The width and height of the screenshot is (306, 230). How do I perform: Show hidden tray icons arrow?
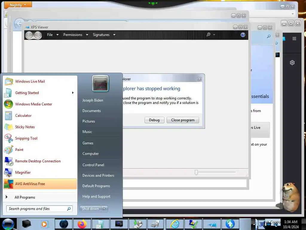coord(254,224)
